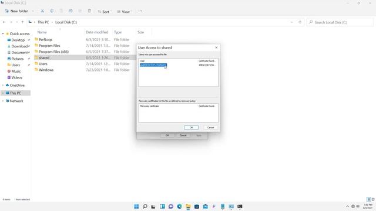Click Local Disk (C:) in the address breadcrumb

point(66,22)
